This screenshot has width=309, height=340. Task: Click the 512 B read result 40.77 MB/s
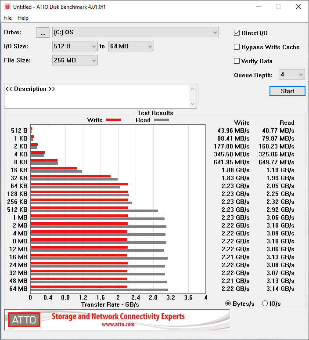tap(278, 130)
